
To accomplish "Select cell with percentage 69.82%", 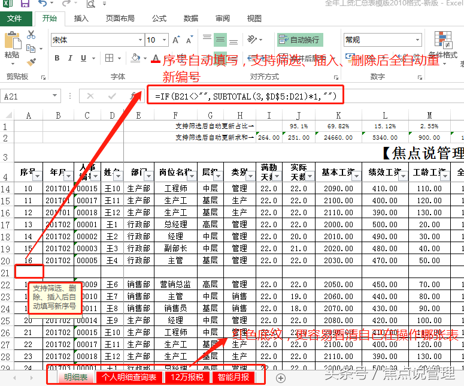I will (338, 126).
